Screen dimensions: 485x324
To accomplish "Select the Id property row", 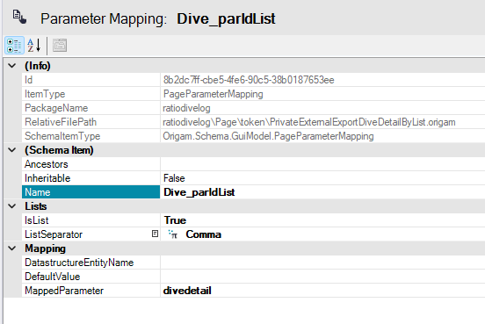I will coord(254,80).
